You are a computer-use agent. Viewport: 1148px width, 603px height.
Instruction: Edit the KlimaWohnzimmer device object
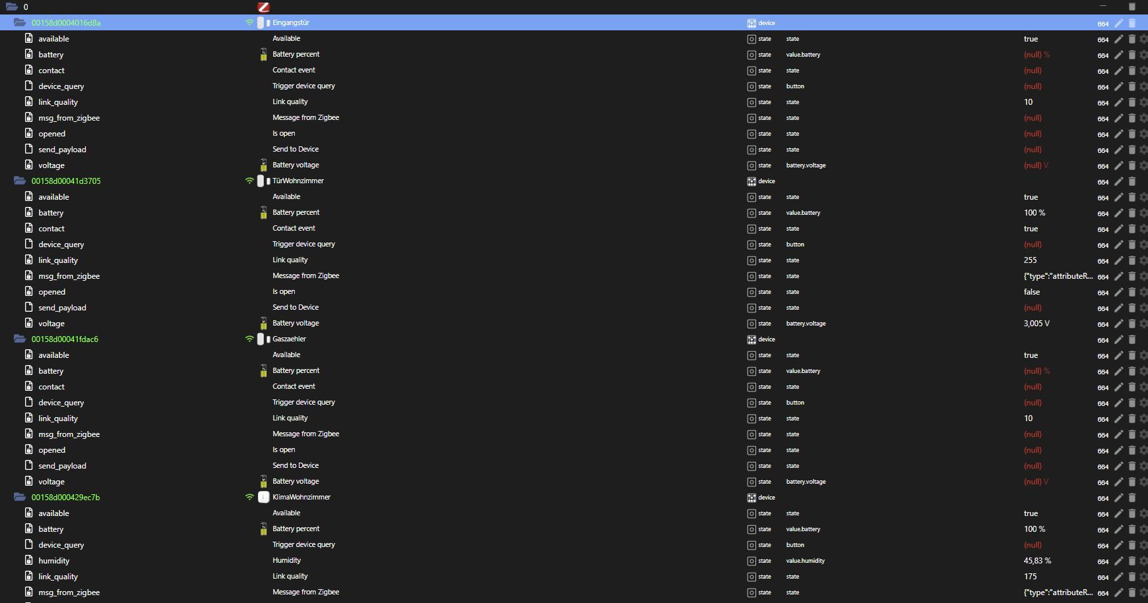[1119, 498]
